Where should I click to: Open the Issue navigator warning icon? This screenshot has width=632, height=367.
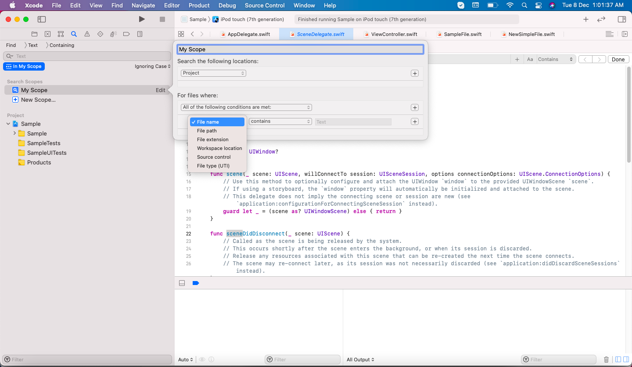click(87, 34)
